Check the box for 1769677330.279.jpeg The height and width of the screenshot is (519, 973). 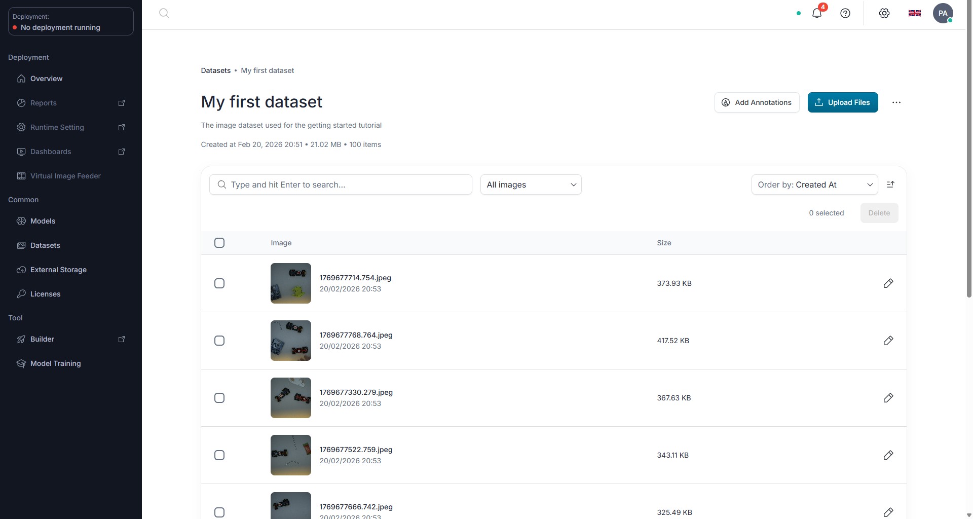[219, 398]
